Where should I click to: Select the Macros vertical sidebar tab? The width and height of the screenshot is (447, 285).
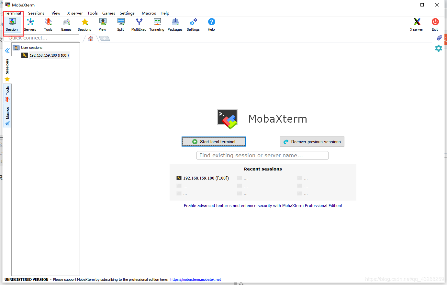tap(7, 116)
